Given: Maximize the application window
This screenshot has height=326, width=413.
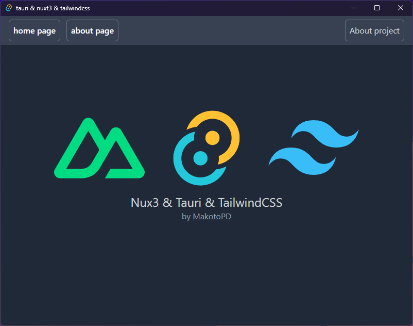Looking at the screenshot, I should pyautogui.click(x=377, y=8).
